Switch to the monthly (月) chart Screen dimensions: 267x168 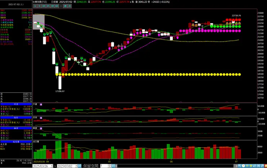point(70,6)
